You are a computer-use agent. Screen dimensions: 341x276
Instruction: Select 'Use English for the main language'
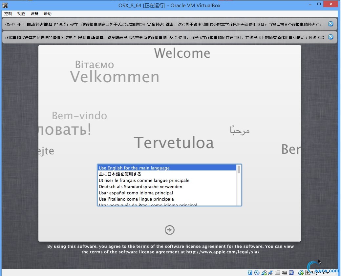pyautogui.click(x=167, y=168)
